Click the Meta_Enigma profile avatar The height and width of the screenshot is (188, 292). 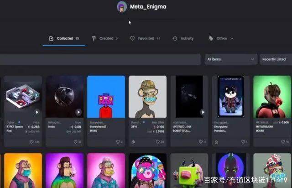tap(122, 7)
